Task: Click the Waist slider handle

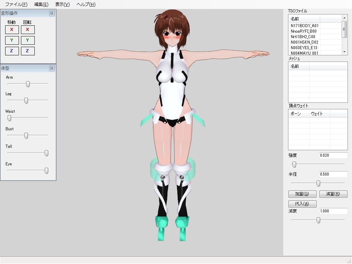Action: pyautogui.click(x=9, y=118)
